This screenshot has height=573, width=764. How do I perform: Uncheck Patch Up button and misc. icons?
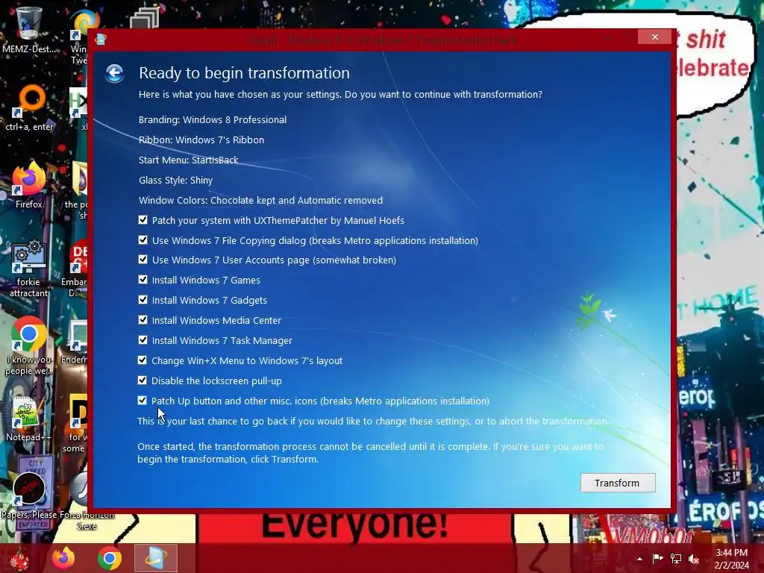tap(143, 400)
